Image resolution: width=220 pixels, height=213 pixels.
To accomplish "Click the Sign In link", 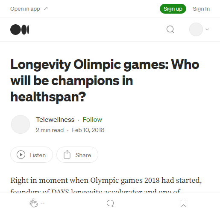I will coord(201,9).
